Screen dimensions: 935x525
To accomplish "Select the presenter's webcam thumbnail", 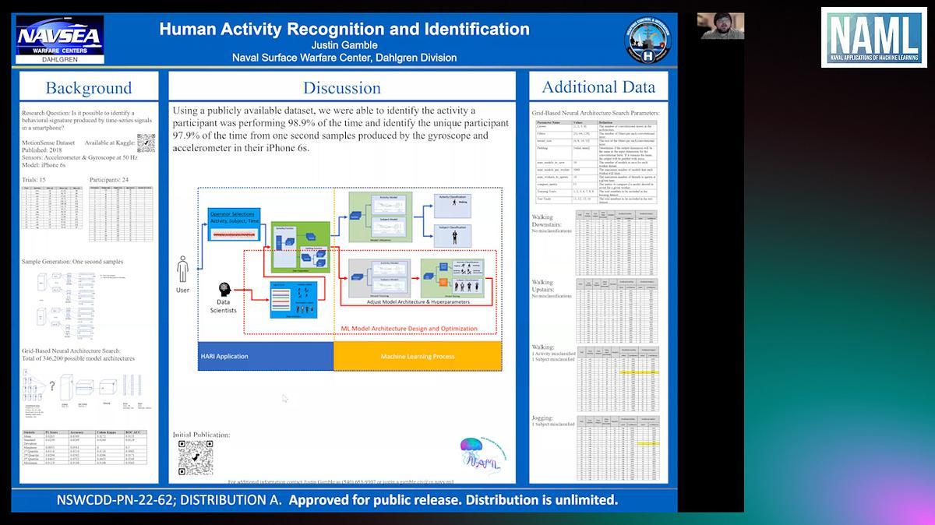I will pos(721,26).
